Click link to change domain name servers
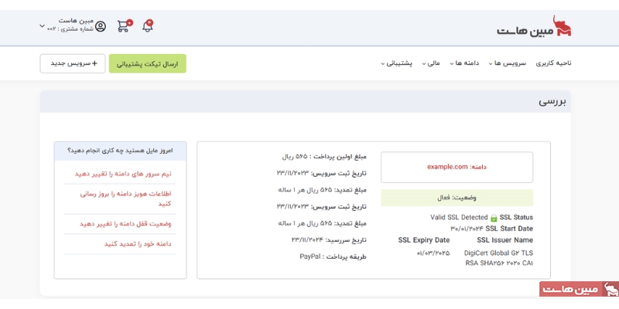 [x=122, y=174]
